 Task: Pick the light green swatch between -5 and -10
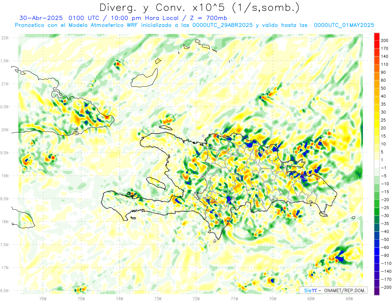pyautogui.click(x=377, y=180)
